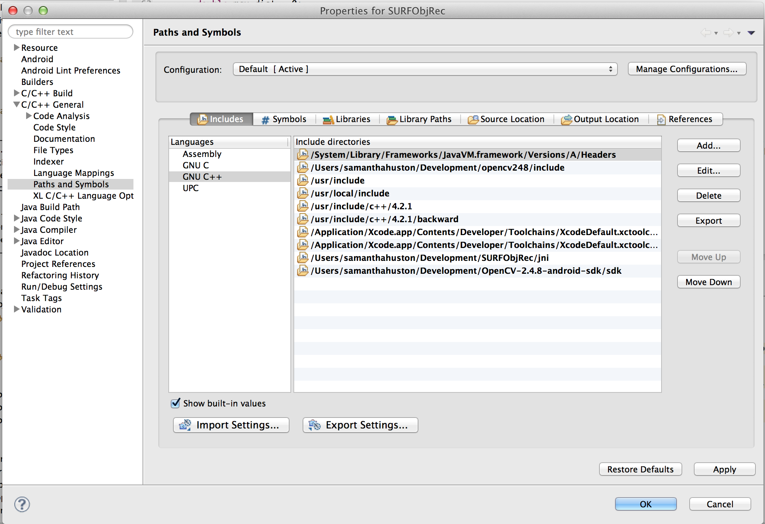765x524 pixels.
Task: Collapse the C/C++ General node
Action: tap(17, 104)
